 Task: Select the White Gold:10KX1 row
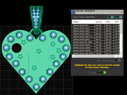[96, 45]
